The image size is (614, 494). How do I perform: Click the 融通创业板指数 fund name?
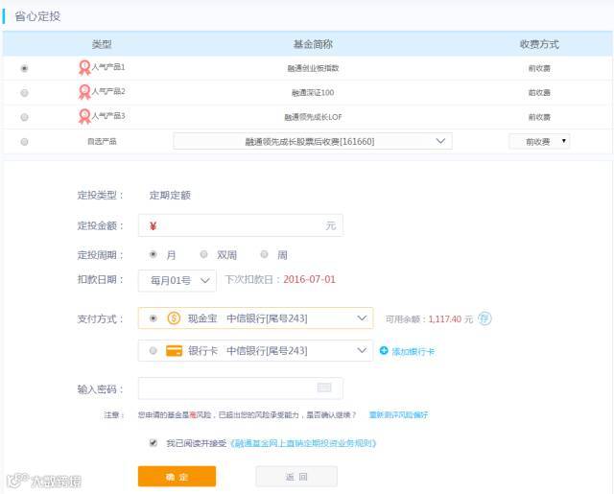click(x=313, y=68)
